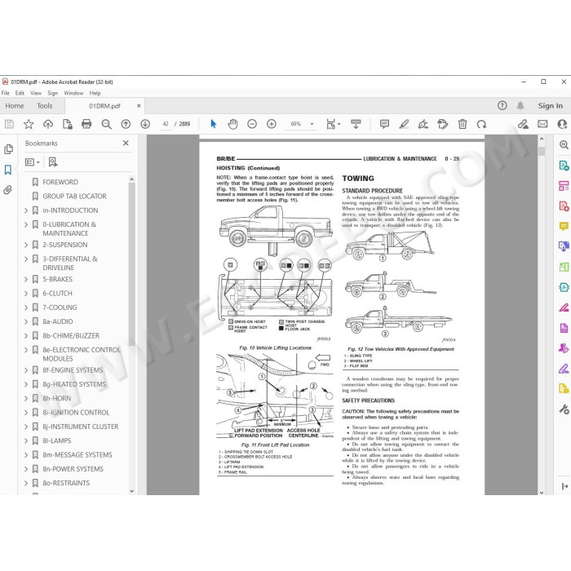Open the FOREWORD bookmark
Screen dimensions: 571x571
pos(60,182)
